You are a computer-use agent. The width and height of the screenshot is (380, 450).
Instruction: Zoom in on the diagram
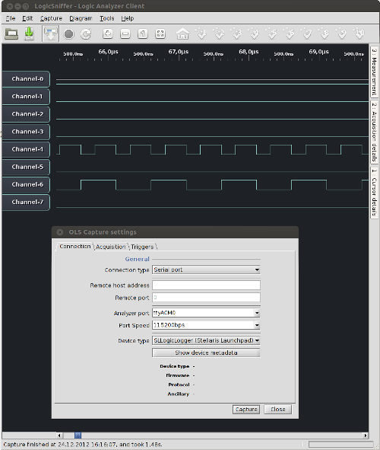pyautogui.click(x=108, y=34)
